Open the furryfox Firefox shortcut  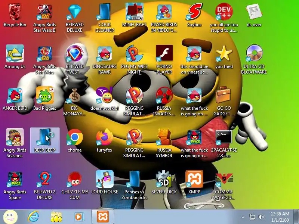point(105,141)
